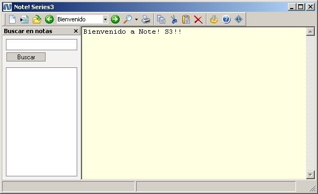Paste from clipboard icon
The width and height of the screenshot is (318, 194).
pyautogui.click(x=186, y=19)
